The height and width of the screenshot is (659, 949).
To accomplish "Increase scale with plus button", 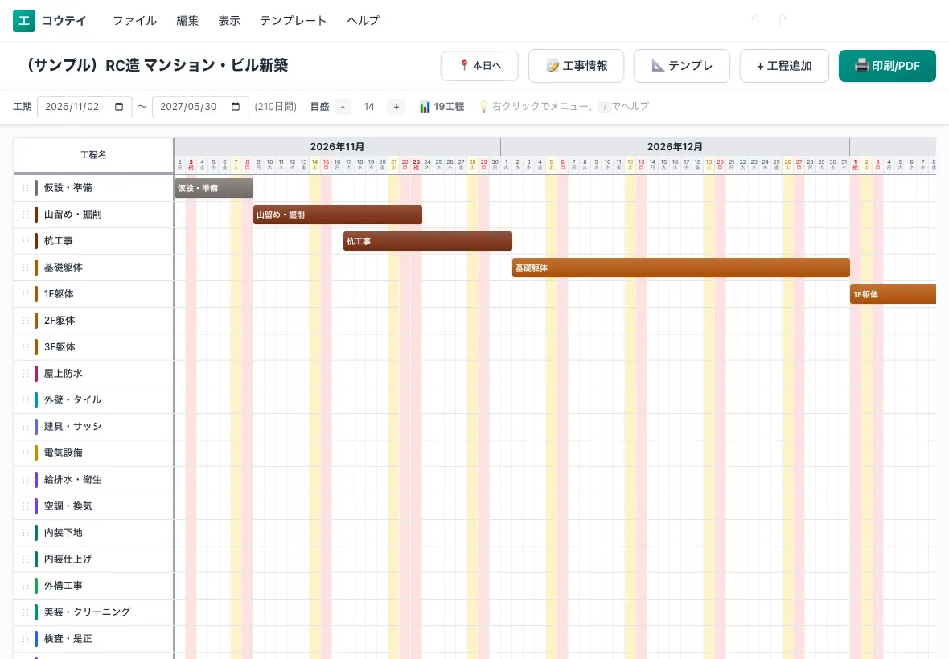I will coord(396,107).
